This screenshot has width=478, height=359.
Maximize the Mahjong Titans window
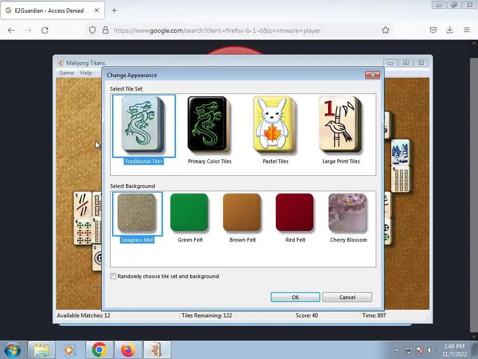(x=406, y=63)
